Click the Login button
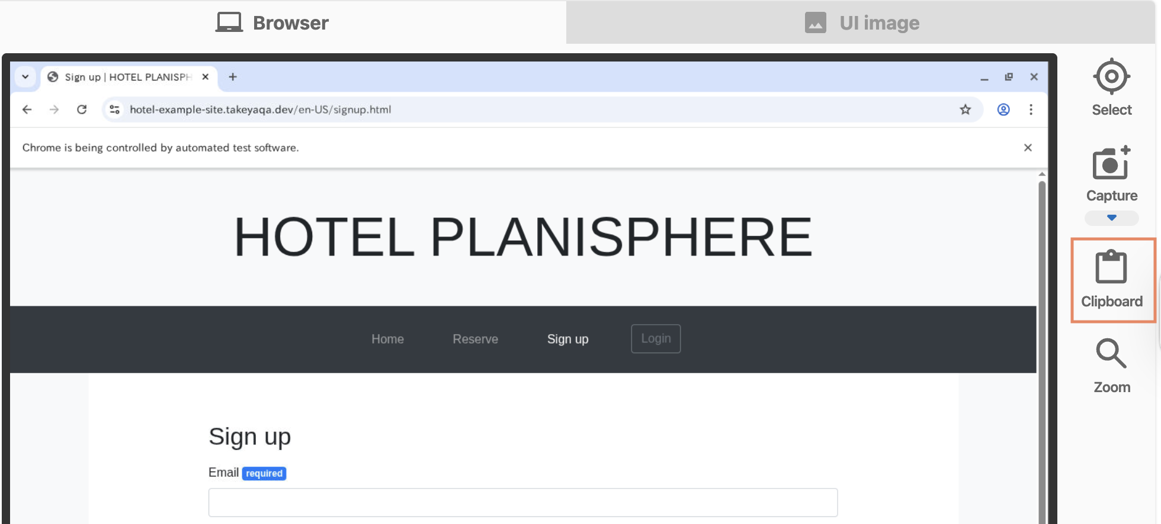Screen dimensions: 1161x524 [656, 339]
